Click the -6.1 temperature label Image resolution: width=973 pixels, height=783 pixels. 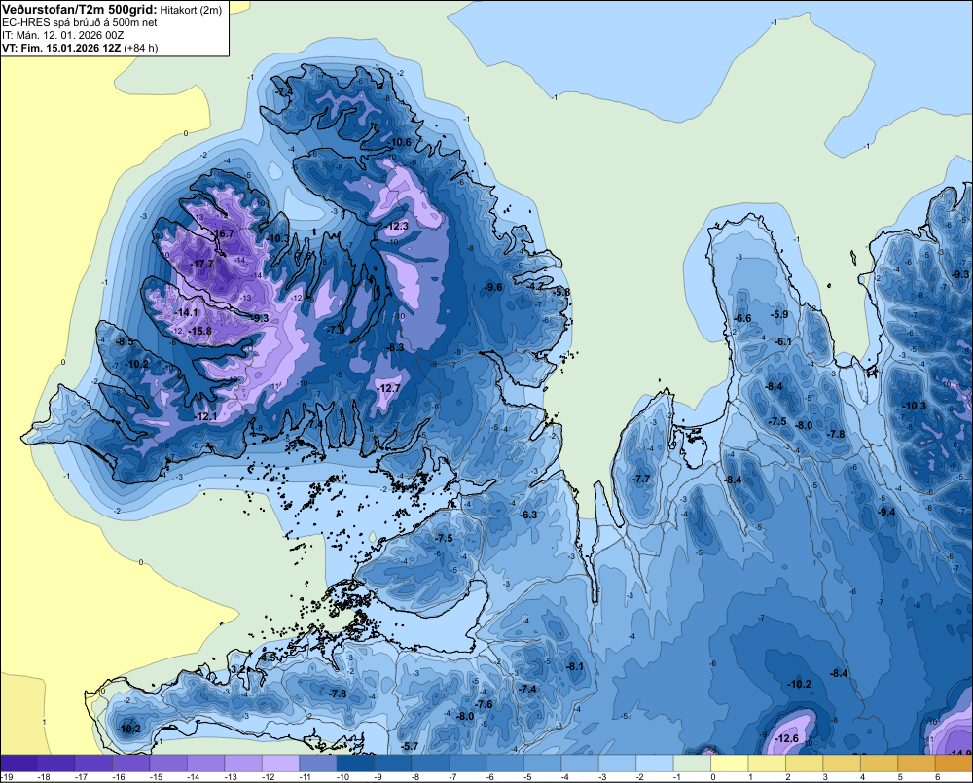[x=783, y=341]
